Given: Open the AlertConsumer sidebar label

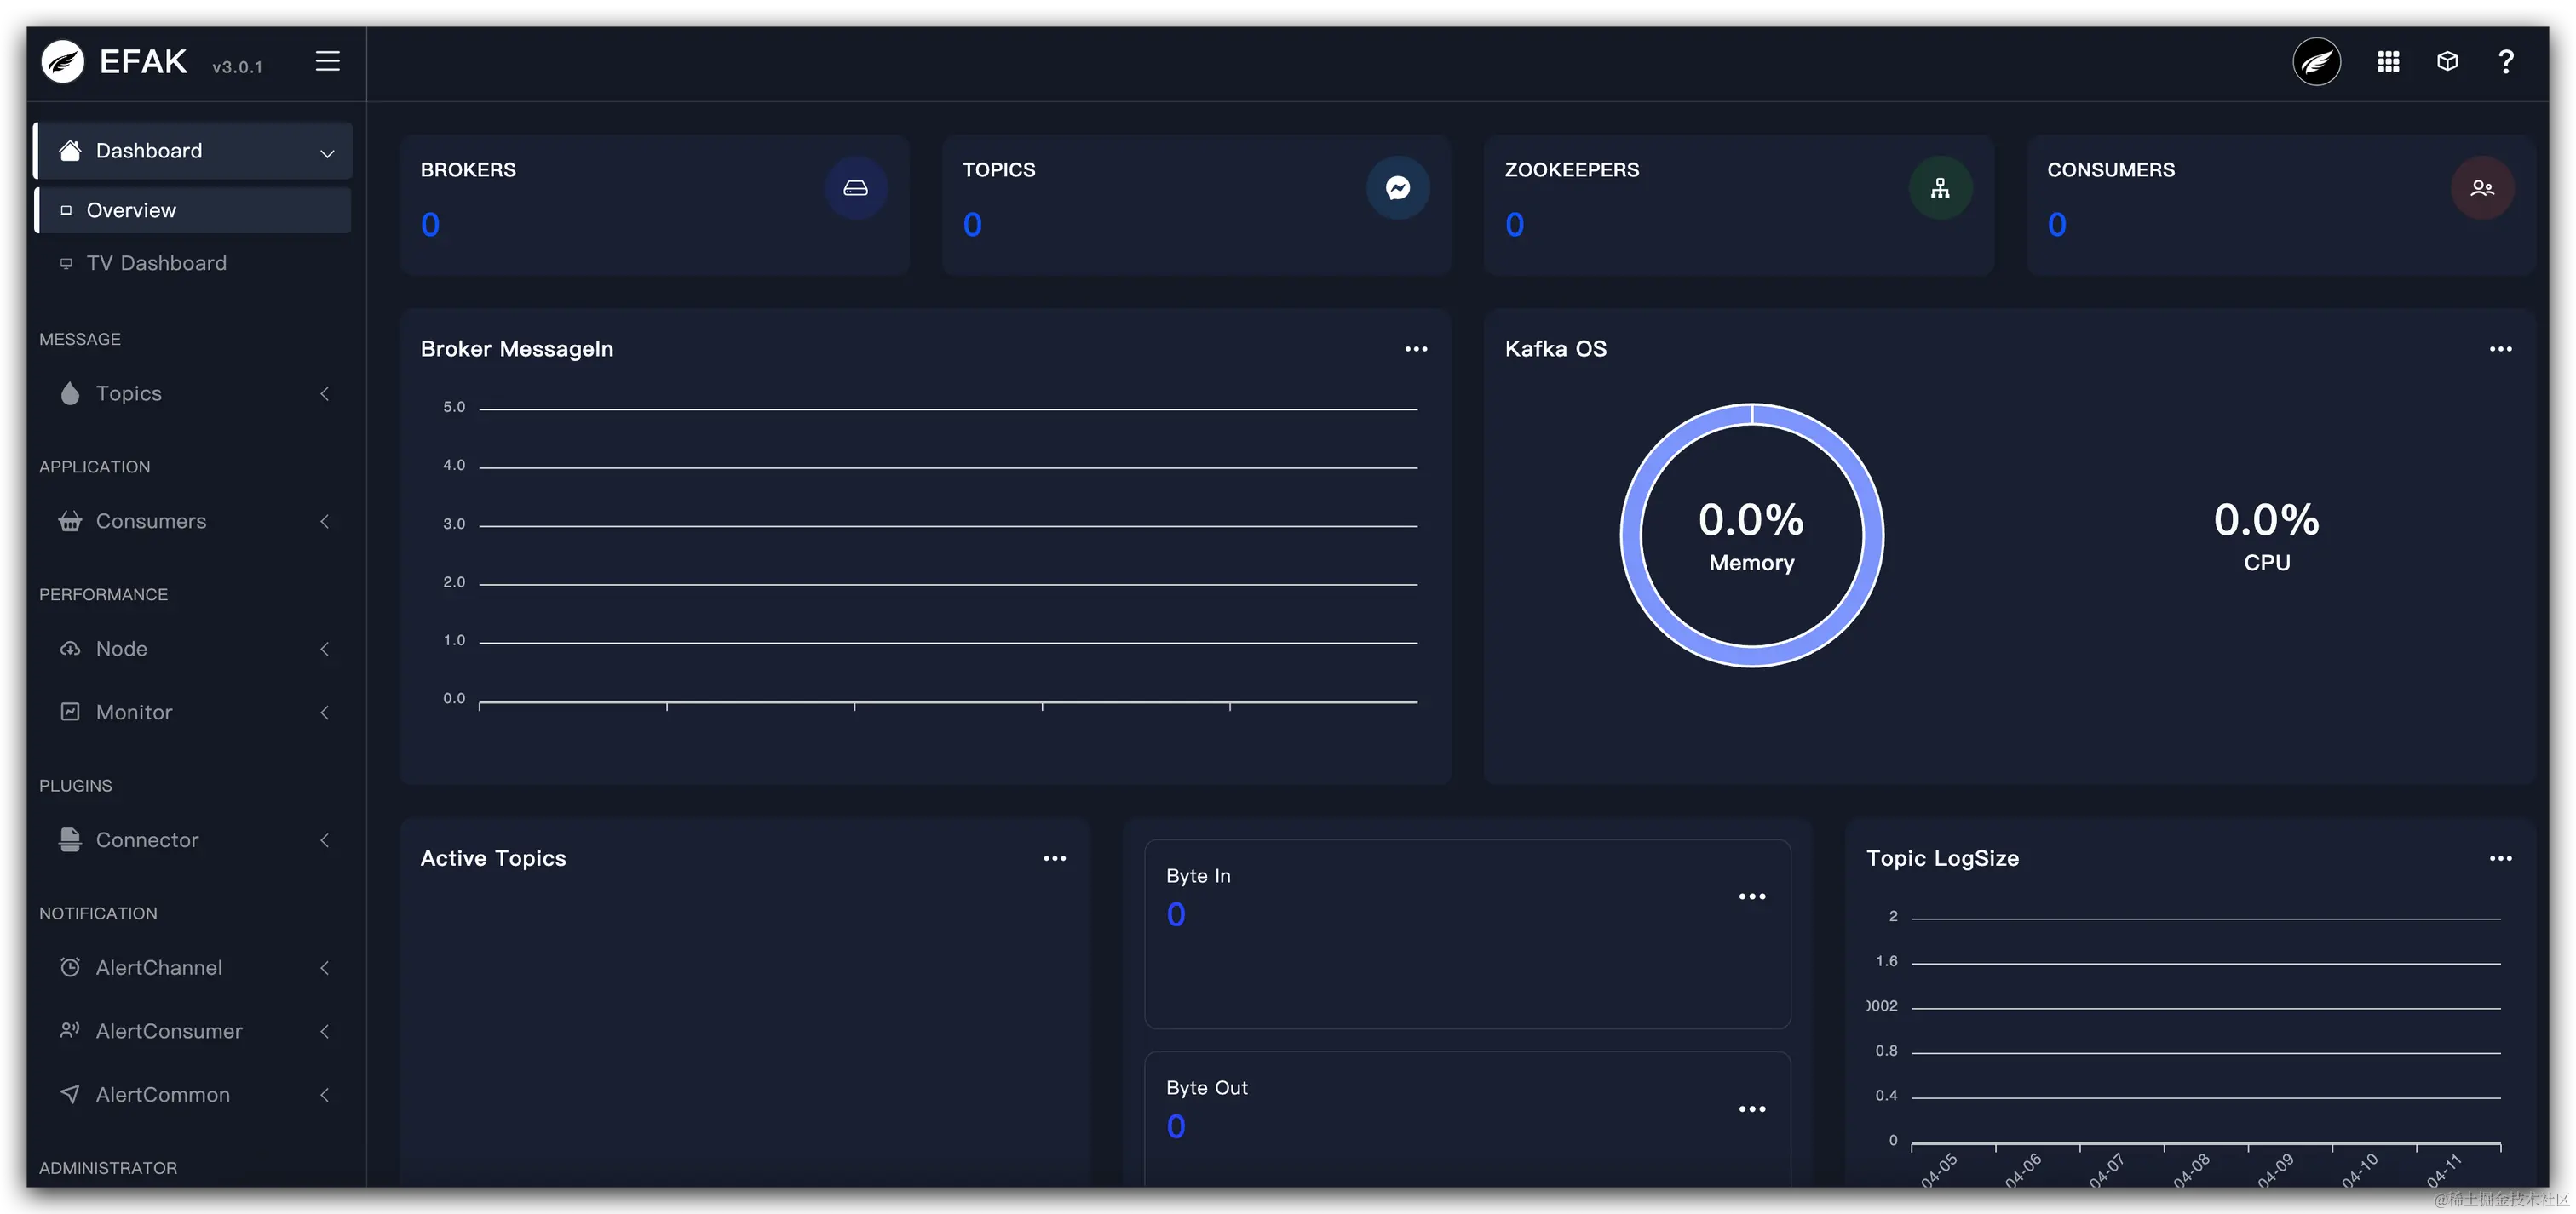Looking at the screenshot, I should point(169,1031).
